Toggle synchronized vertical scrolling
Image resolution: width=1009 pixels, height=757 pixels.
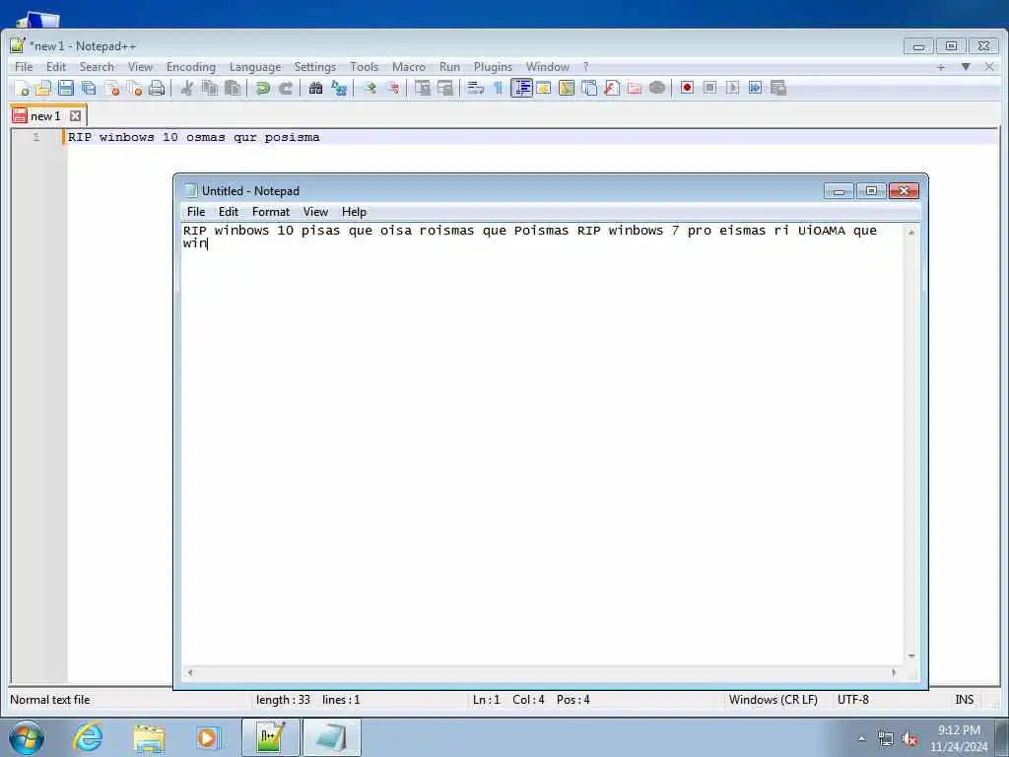point(422,88)
